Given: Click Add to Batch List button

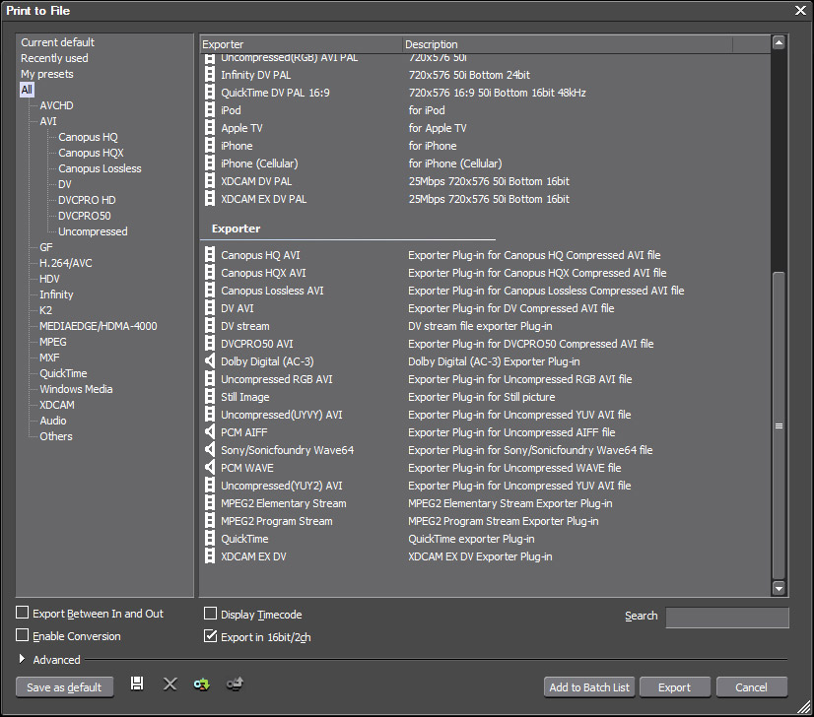Looking at the screenshot, I should coord(589,687).
